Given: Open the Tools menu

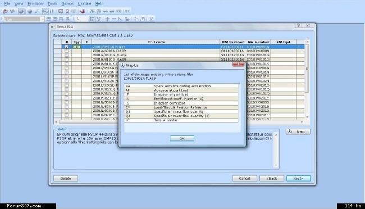Looking at the screenshot, I should coord(52,3).
